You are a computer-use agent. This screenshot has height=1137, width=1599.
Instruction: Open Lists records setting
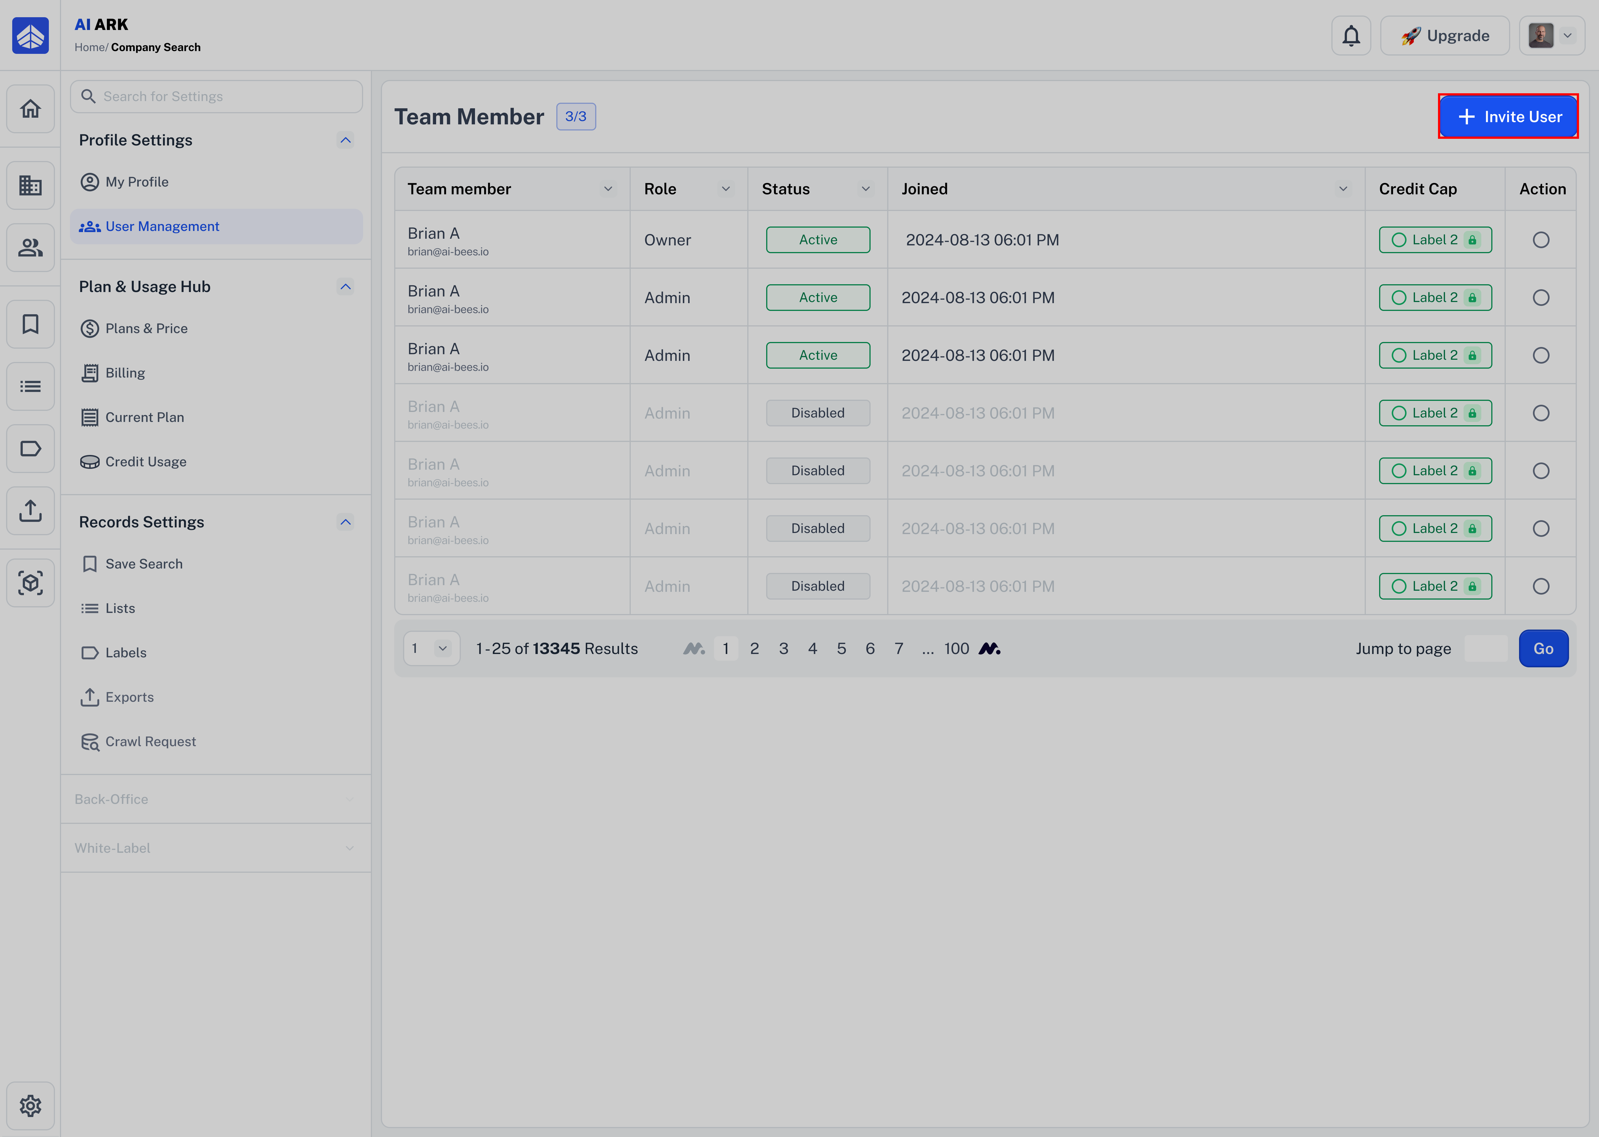[216, 608]
